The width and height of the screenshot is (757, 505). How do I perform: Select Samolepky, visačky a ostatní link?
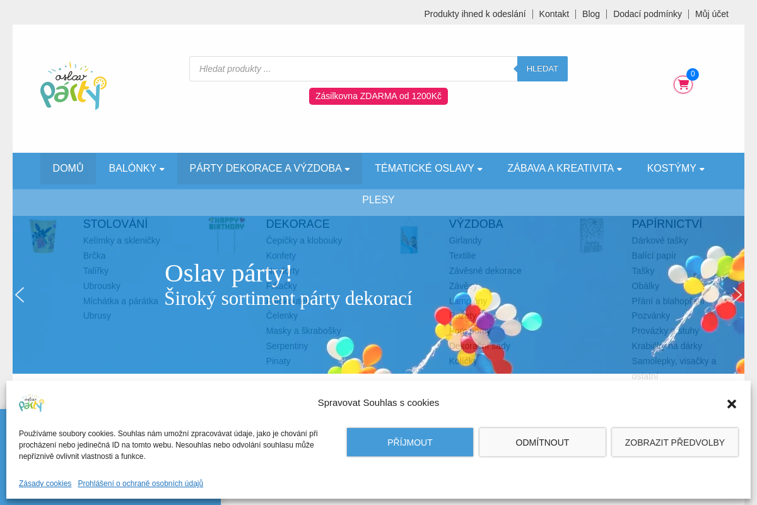point(674,369)
